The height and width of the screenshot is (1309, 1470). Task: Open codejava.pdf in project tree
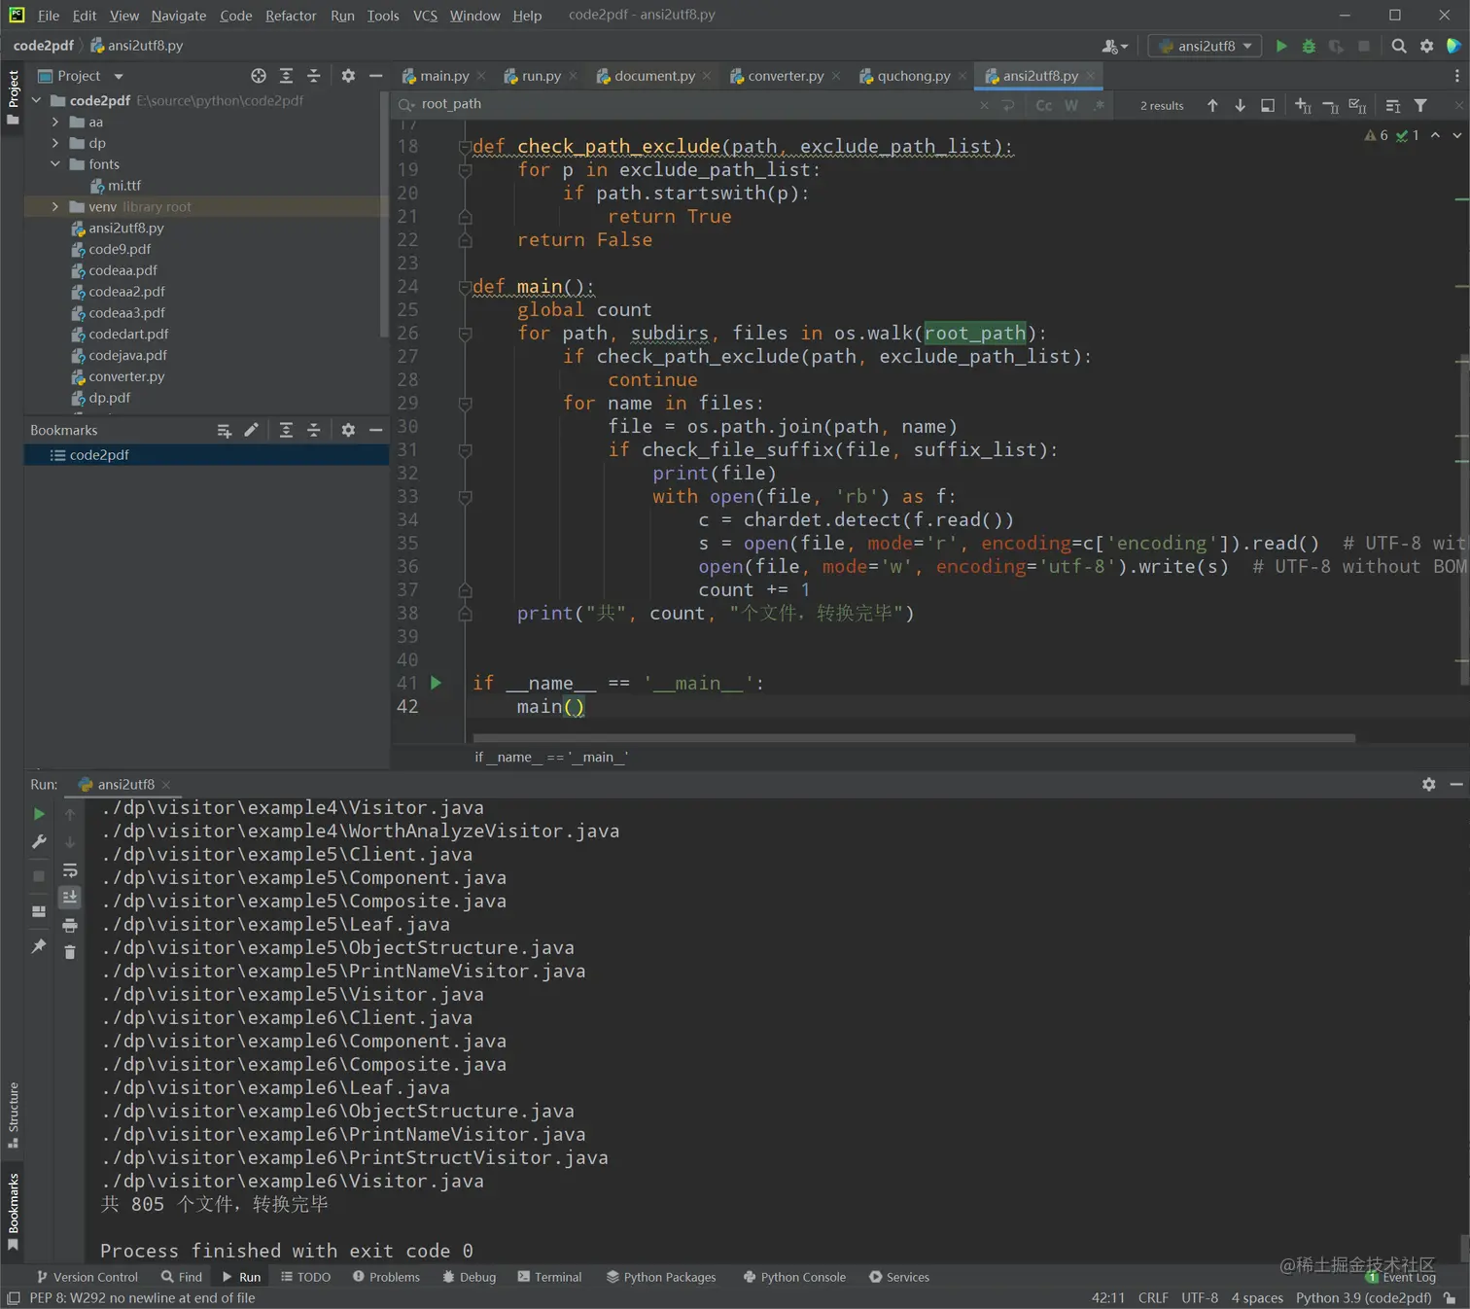point(127,355)
